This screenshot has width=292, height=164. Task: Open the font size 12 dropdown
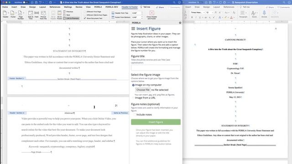(212, 12)
